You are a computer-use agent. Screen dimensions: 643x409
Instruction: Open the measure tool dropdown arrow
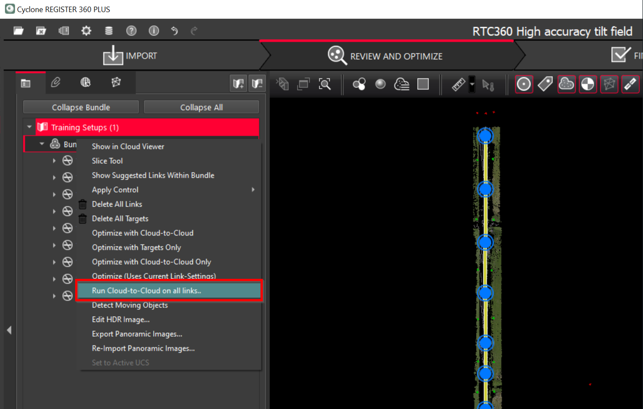coord(472,84)
